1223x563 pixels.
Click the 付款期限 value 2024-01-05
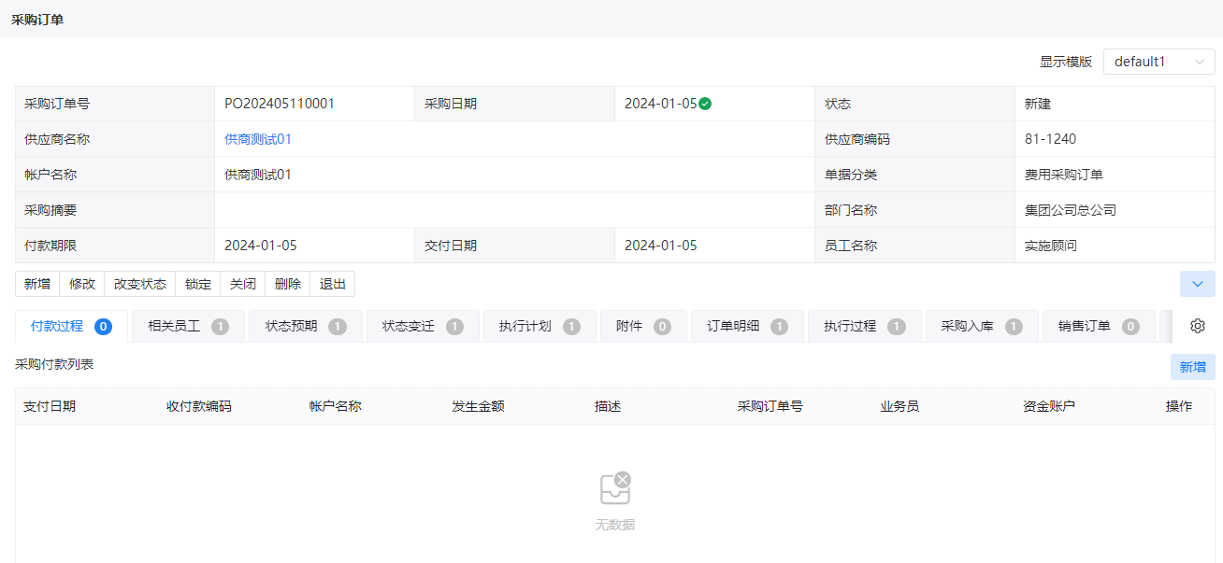(261, 246)
